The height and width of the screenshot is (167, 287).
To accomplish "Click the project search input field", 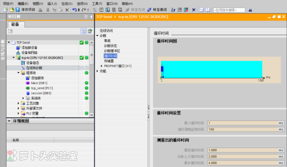I will click(229, 10).
